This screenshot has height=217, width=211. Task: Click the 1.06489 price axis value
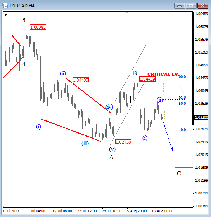[201, 14]
